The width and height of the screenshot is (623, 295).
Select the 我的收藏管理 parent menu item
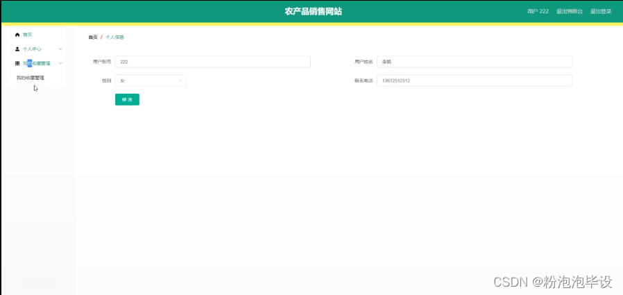click(36, 63)
